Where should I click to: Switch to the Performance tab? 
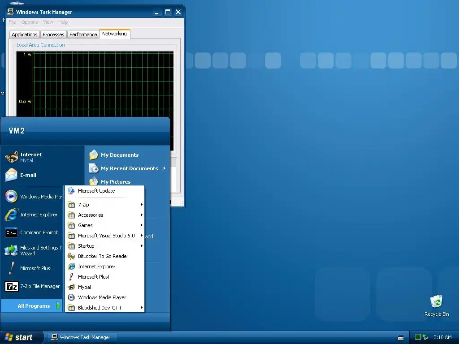pos(83,34)
